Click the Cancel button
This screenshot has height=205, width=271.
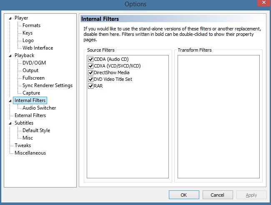218,195
